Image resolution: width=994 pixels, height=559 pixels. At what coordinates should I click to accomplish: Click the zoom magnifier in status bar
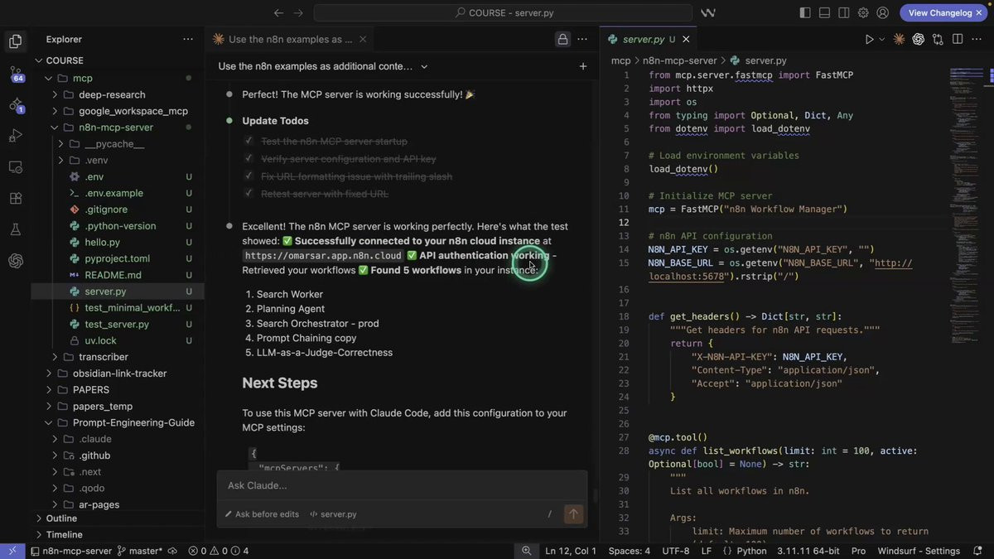click(x=526, y=551)
